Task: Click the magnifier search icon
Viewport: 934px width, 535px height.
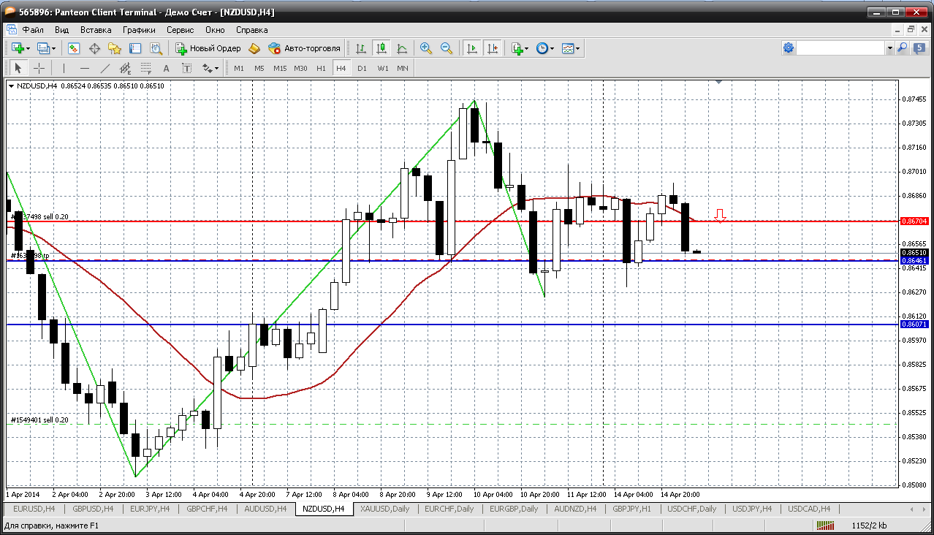Action: pyautogui.click(x=903, y=48)
